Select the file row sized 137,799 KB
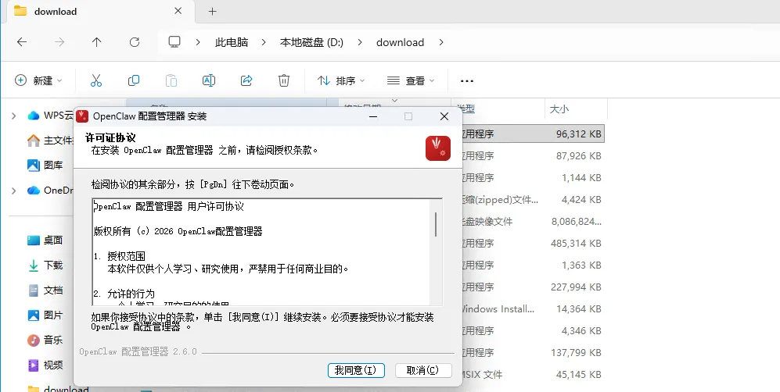 (x=533, y=352)
